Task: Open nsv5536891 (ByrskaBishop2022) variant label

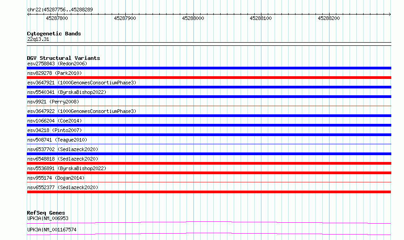Action: click(67, 168)
